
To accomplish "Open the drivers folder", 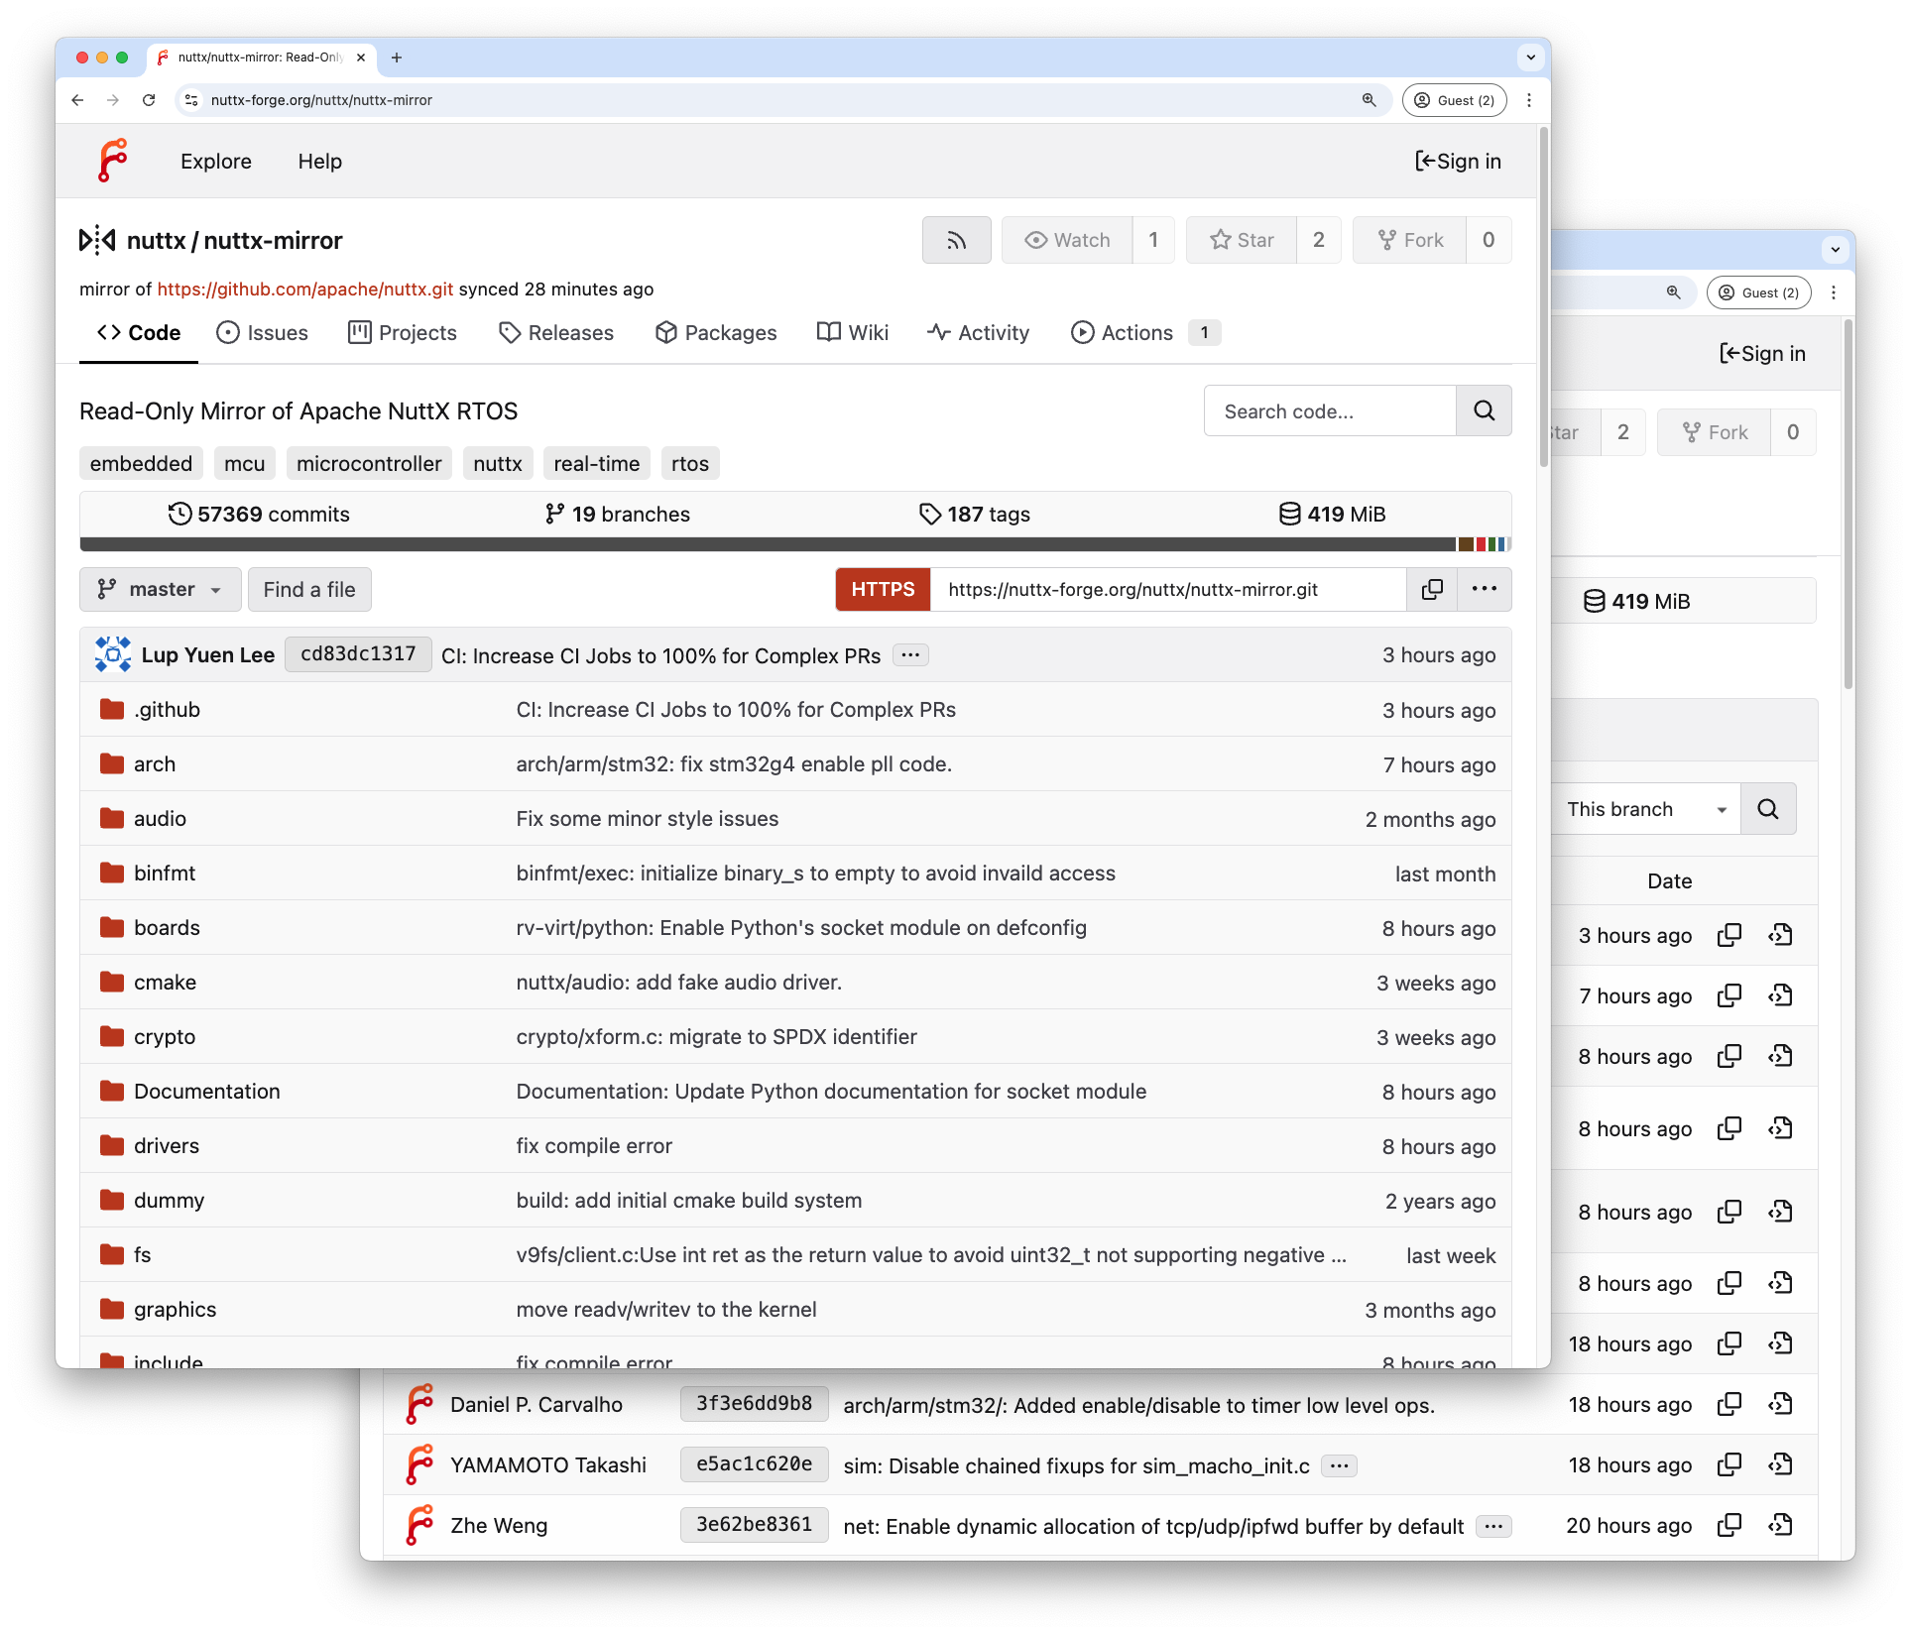I will 167,1146.
